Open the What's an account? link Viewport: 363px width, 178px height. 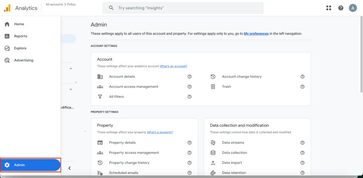pyautogui.click(x=173, y=66)
